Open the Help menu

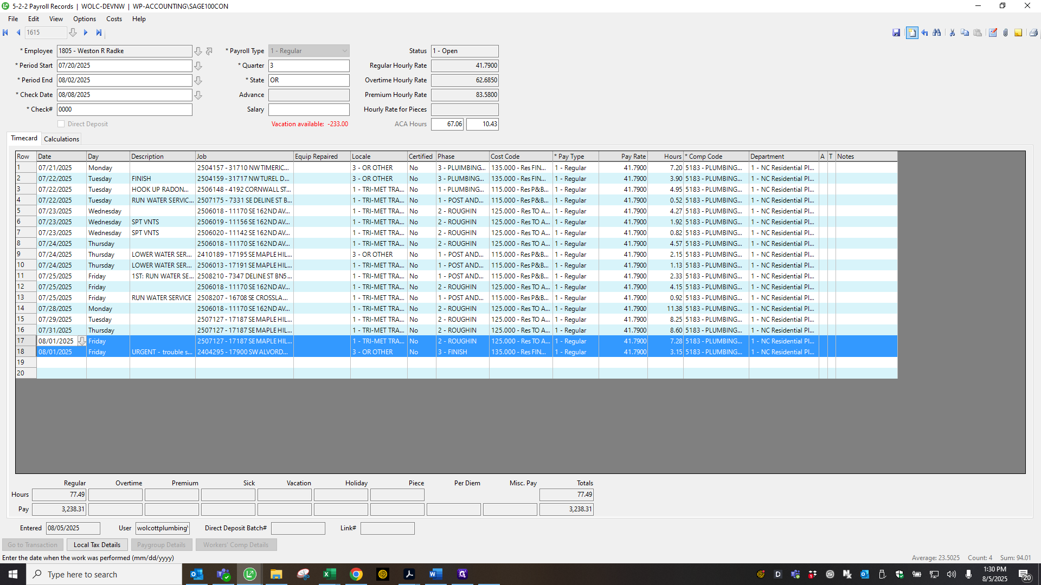139,19
